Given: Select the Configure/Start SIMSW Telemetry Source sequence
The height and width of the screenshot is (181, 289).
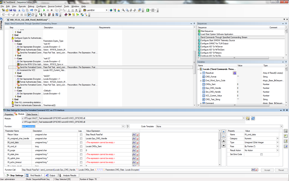Looking at the screenshot, I should point(218,40).
